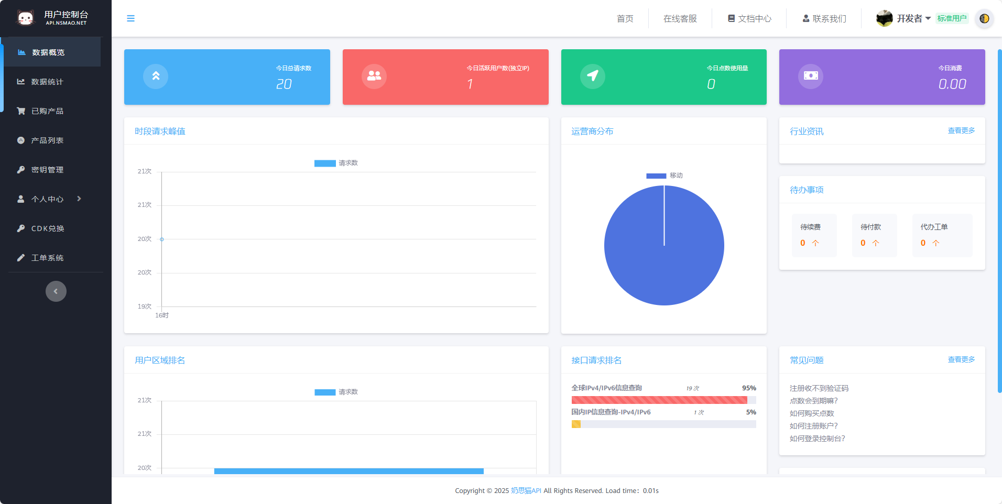Screen dimensions: 1002x504
Task: Click the key icon next to 密钥管理
Action: [21, 170]
